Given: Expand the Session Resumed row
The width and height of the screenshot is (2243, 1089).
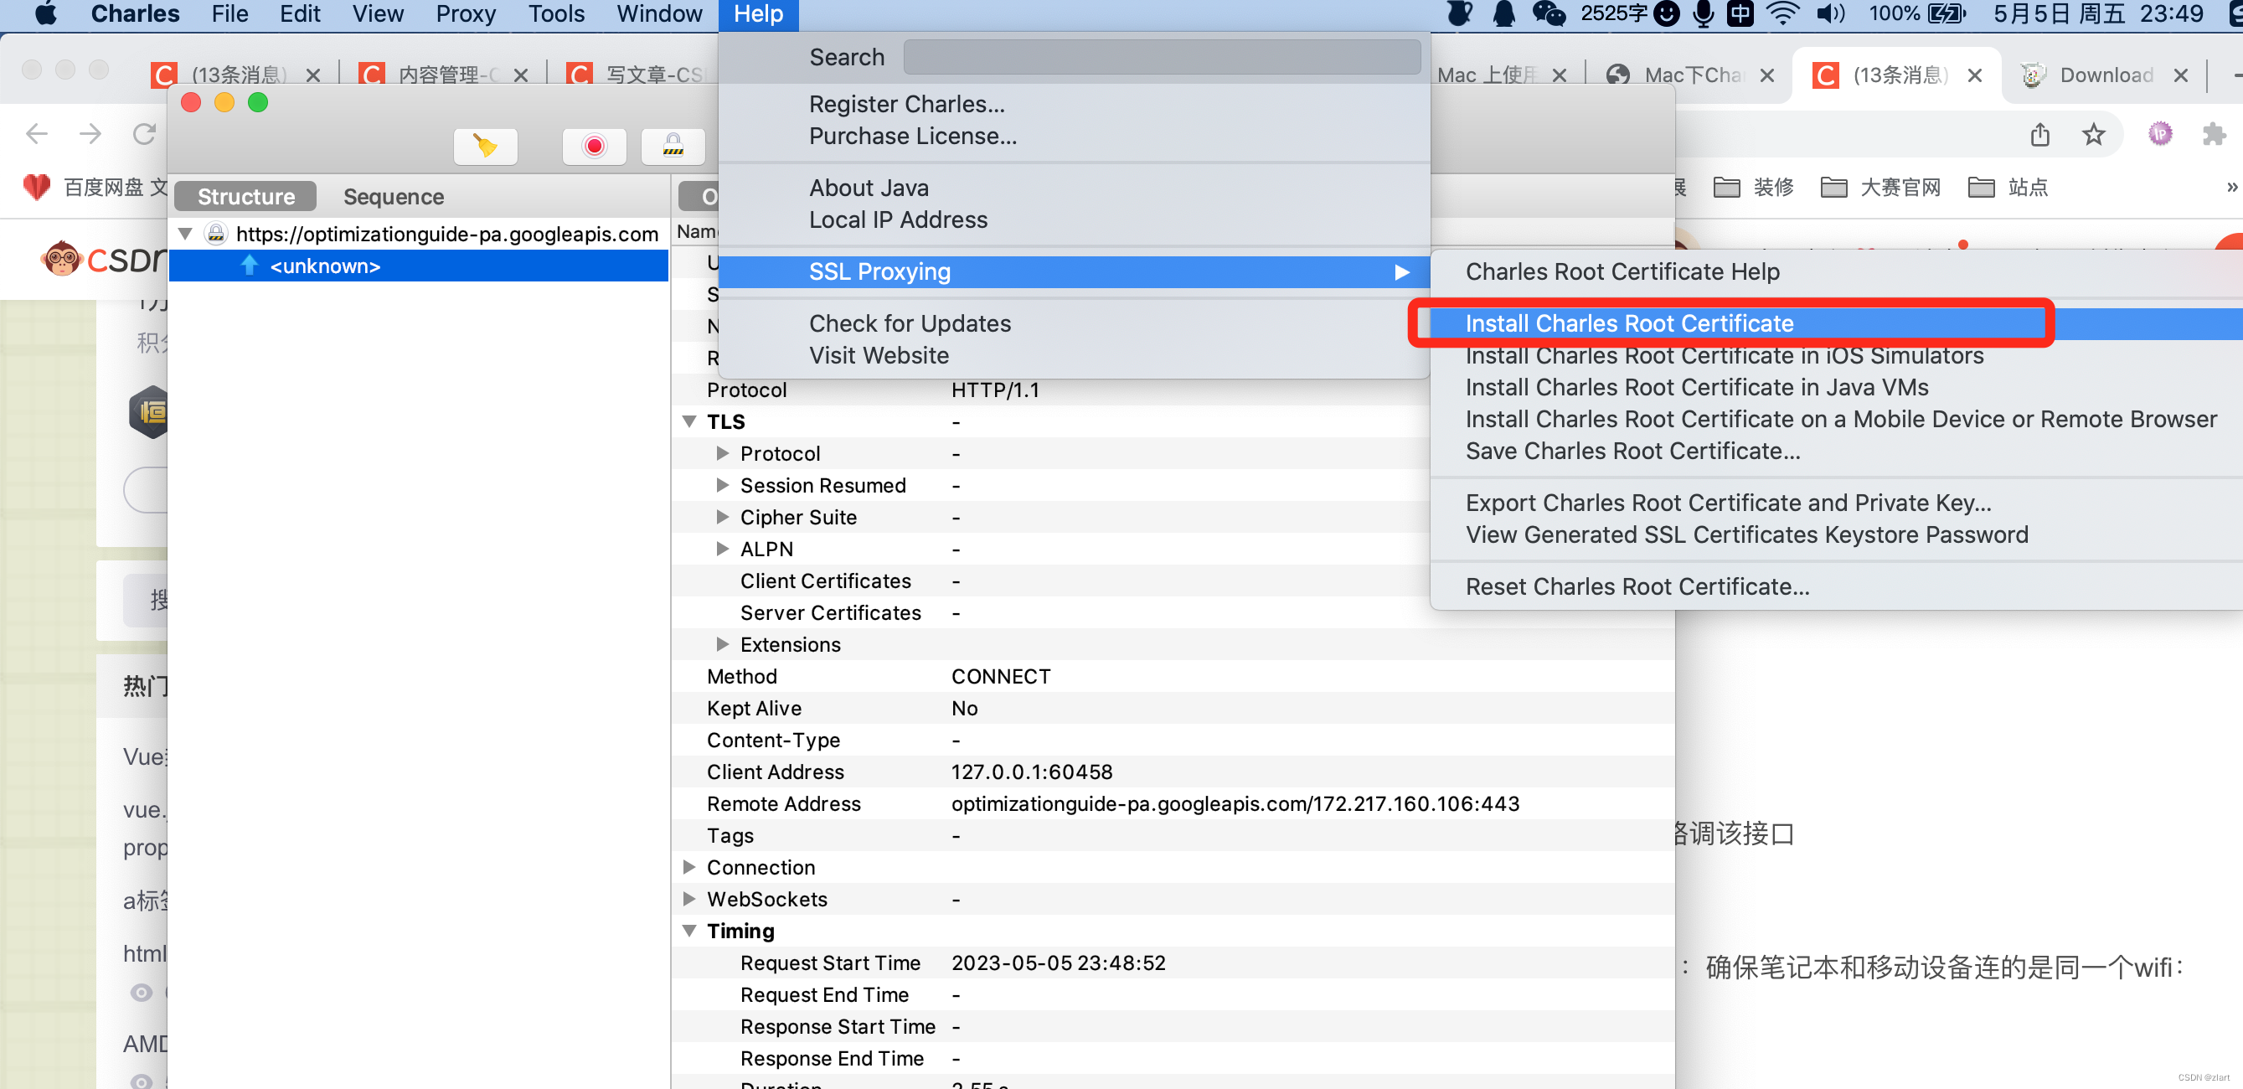Looking at the screenshot, I should [x=722, y=485].
